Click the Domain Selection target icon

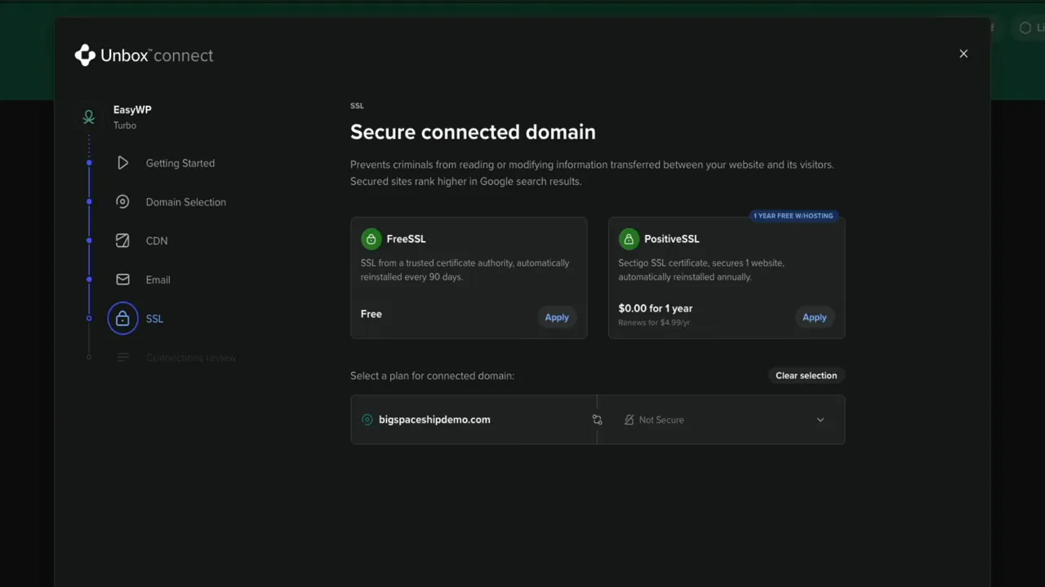(122, 202)
